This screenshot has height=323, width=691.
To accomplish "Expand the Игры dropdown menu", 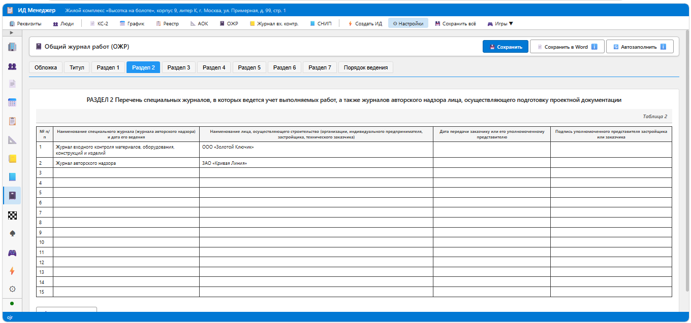I will point(500,23).
